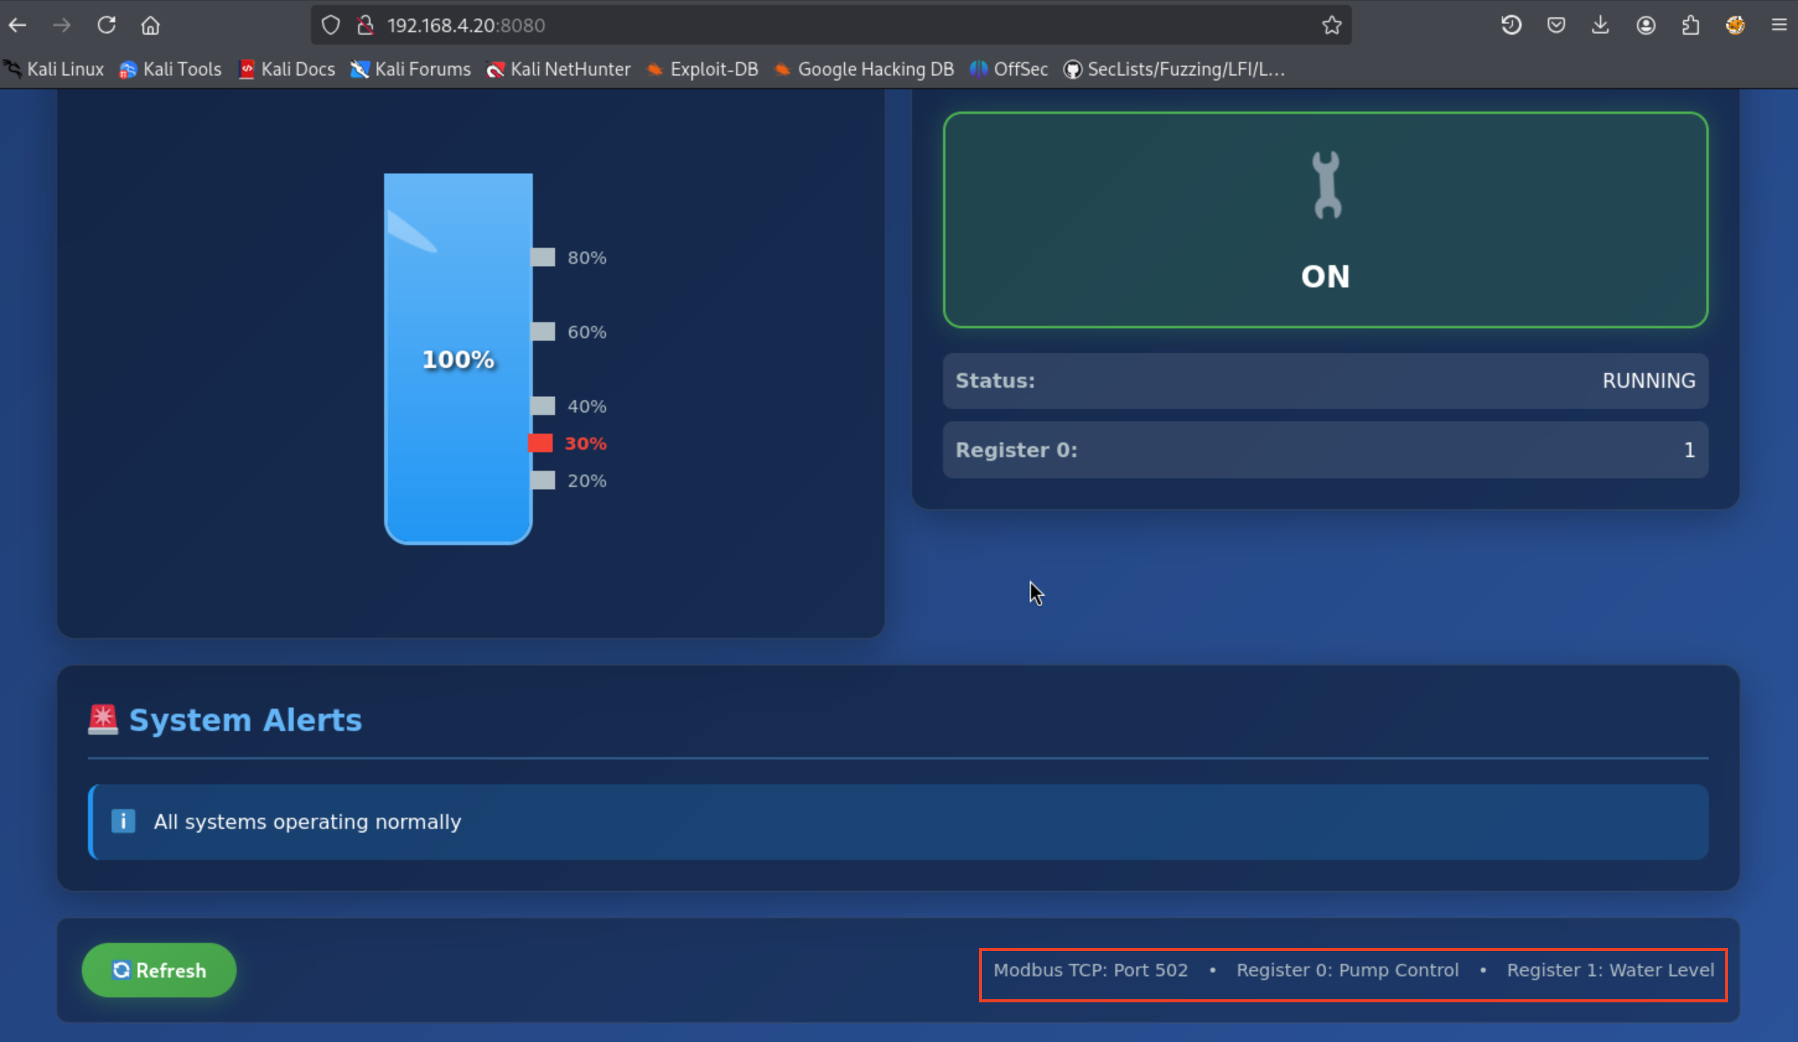Screen dimensions: 1798x1042
Task: Open the extensions puzzle icon
Action: point(1690,25)
